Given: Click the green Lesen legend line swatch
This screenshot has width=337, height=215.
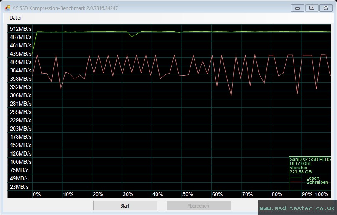Looking at the screenshot, I should pyautogui.click(x=296, y=178).
